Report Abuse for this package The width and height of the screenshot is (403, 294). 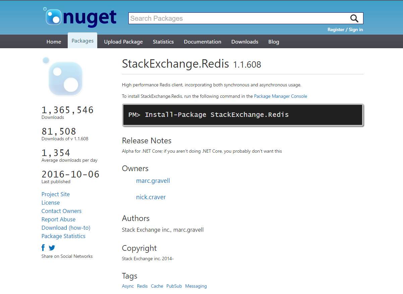[58, 219]
